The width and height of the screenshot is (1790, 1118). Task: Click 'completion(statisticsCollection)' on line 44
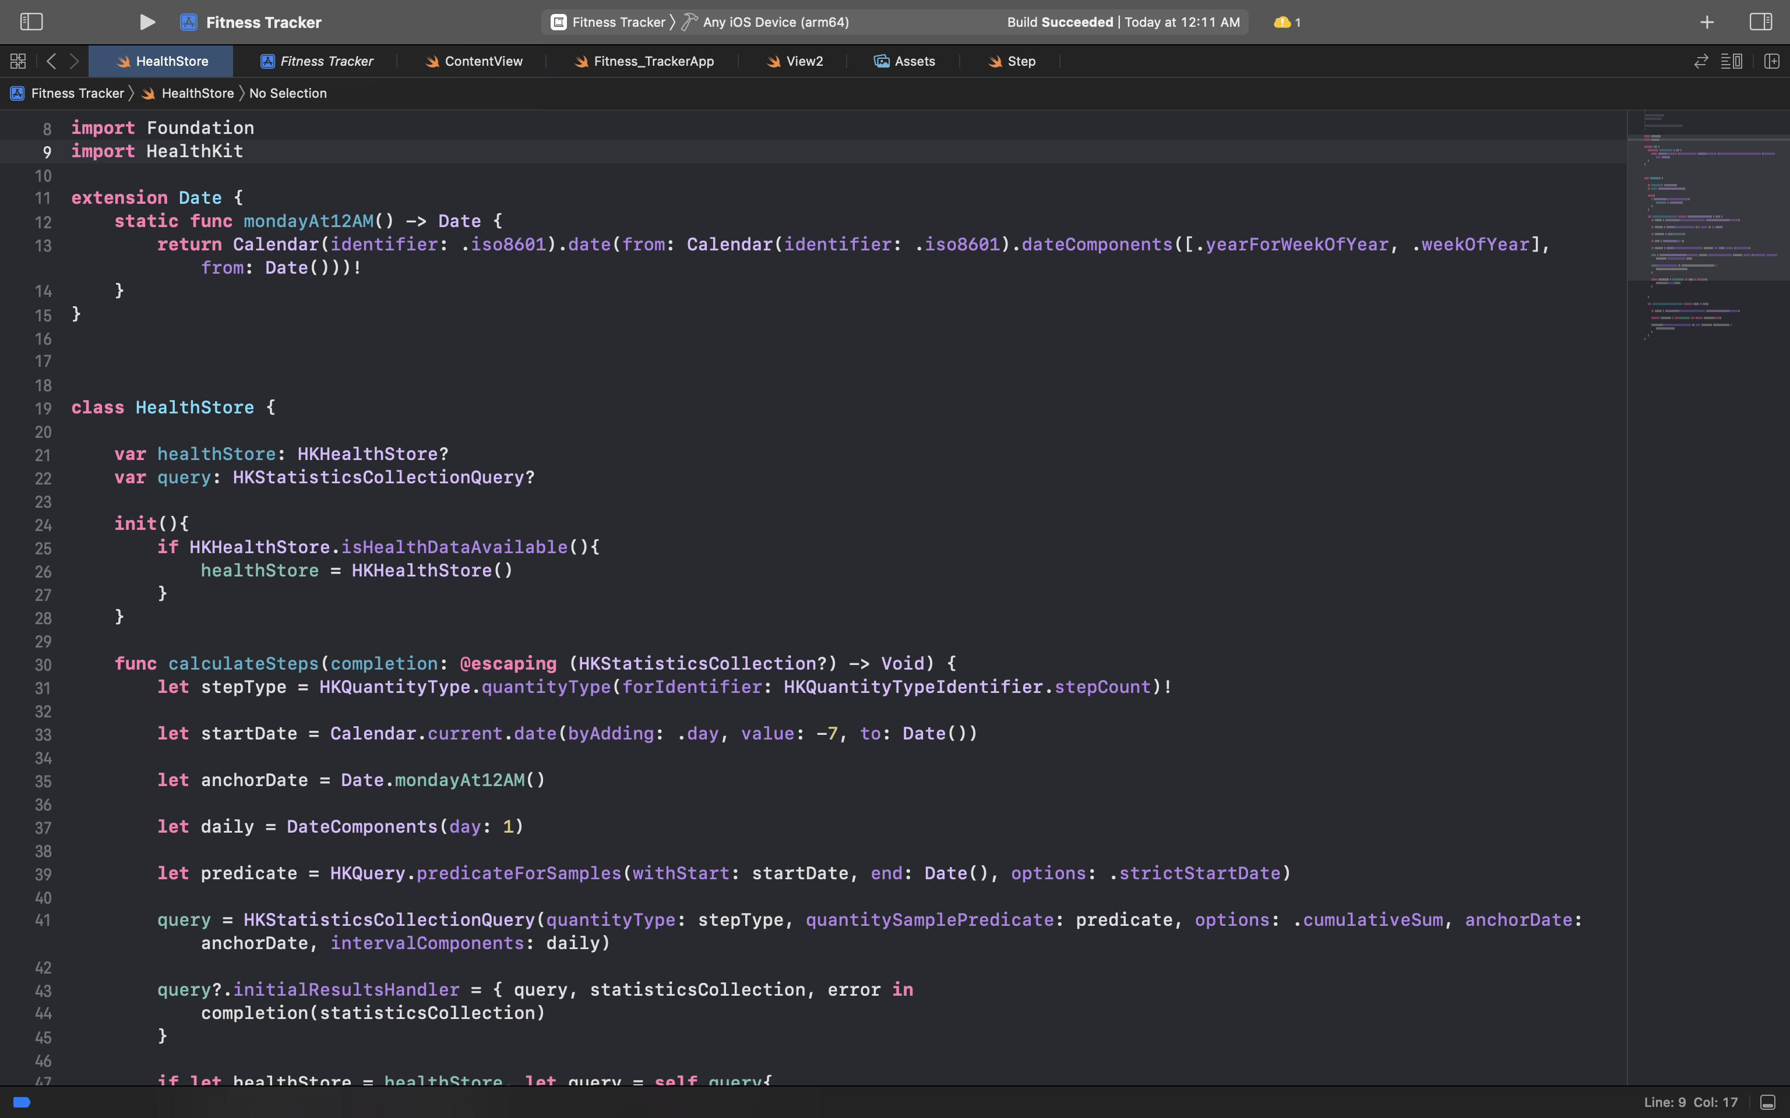(x=373, y=1013)
